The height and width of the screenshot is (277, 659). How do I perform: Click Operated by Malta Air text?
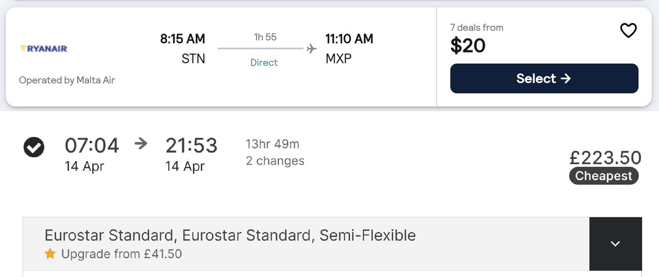(x=67, y=80)
